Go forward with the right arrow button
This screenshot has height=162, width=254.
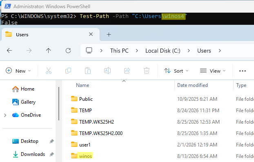coord(29,51)
